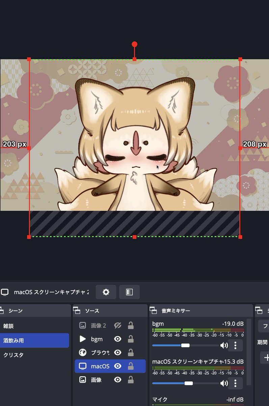This screenshot has width=269, height=406.
Task: Select the ブラウザ source row
Action: 110,353
